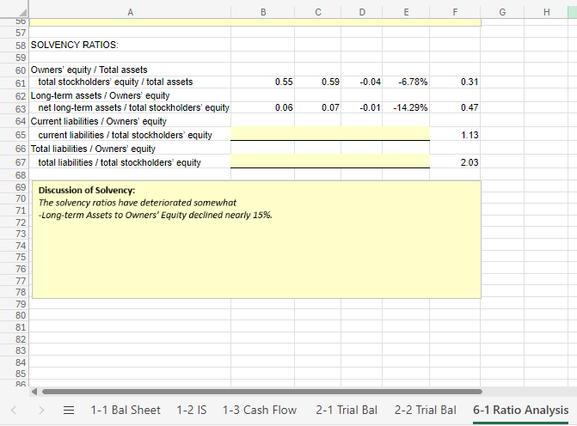The width and height of the screenshot is (577, 426).
Task: Click the 0.55 value cell
Action: pos(263,82)
